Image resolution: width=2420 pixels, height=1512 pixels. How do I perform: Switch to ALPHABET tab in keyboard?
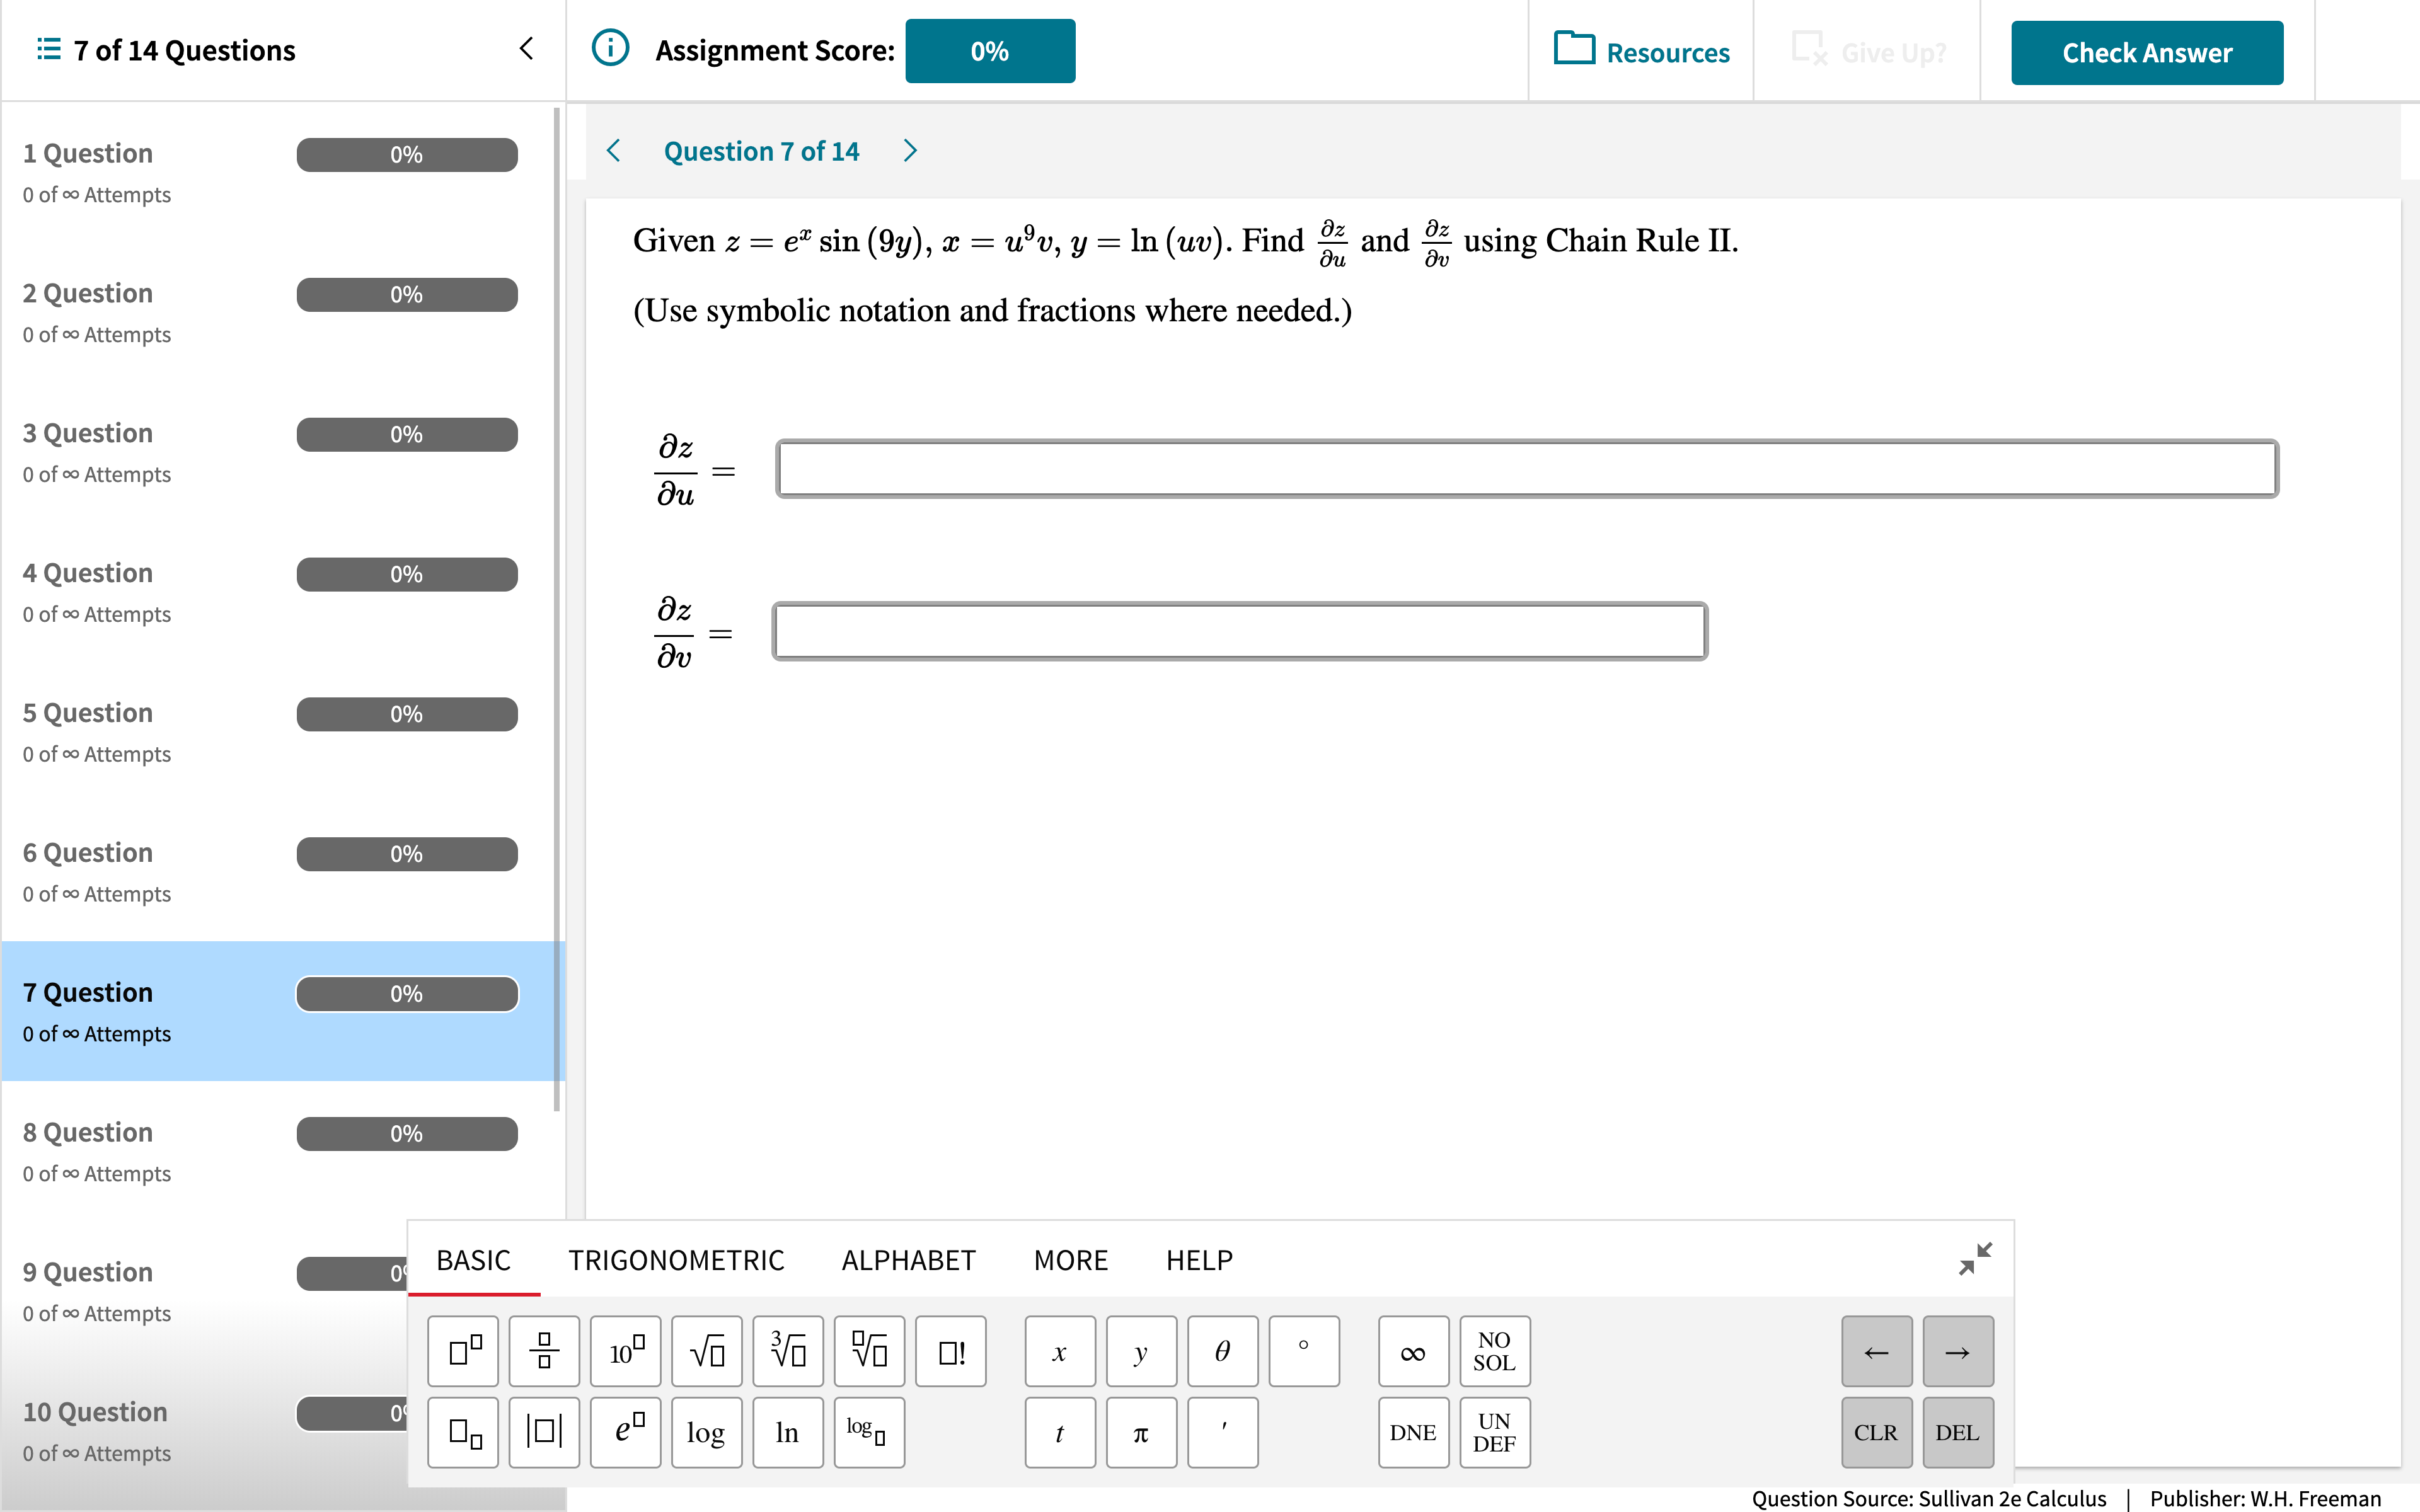tap(907, 1257)
